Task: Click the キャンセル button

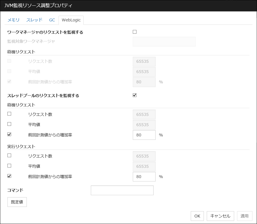Action: (x=220, y=216)
